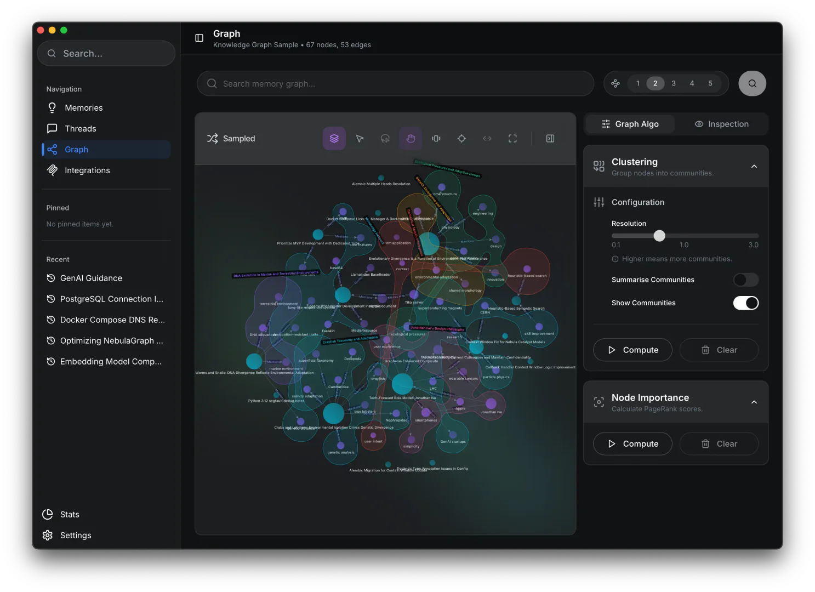Click the crosshair center-graph icon
Screen dimensions: 815x592
point(461,139)
